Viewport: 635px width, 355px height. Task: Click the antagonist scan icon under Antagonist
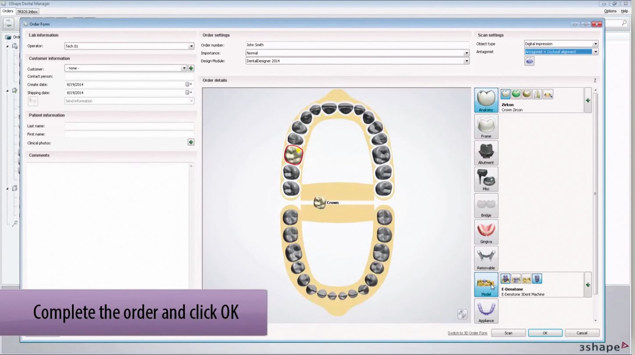[529, 61]
